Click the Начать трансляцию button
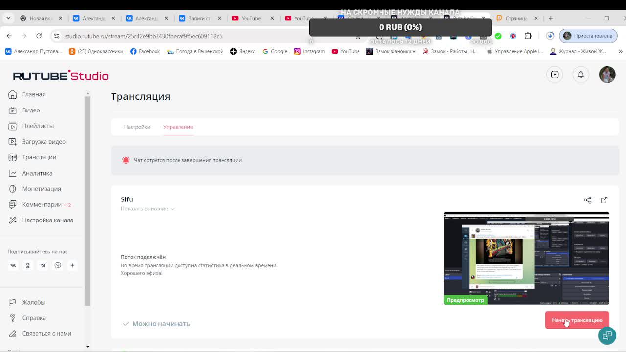 pos(577,320)
